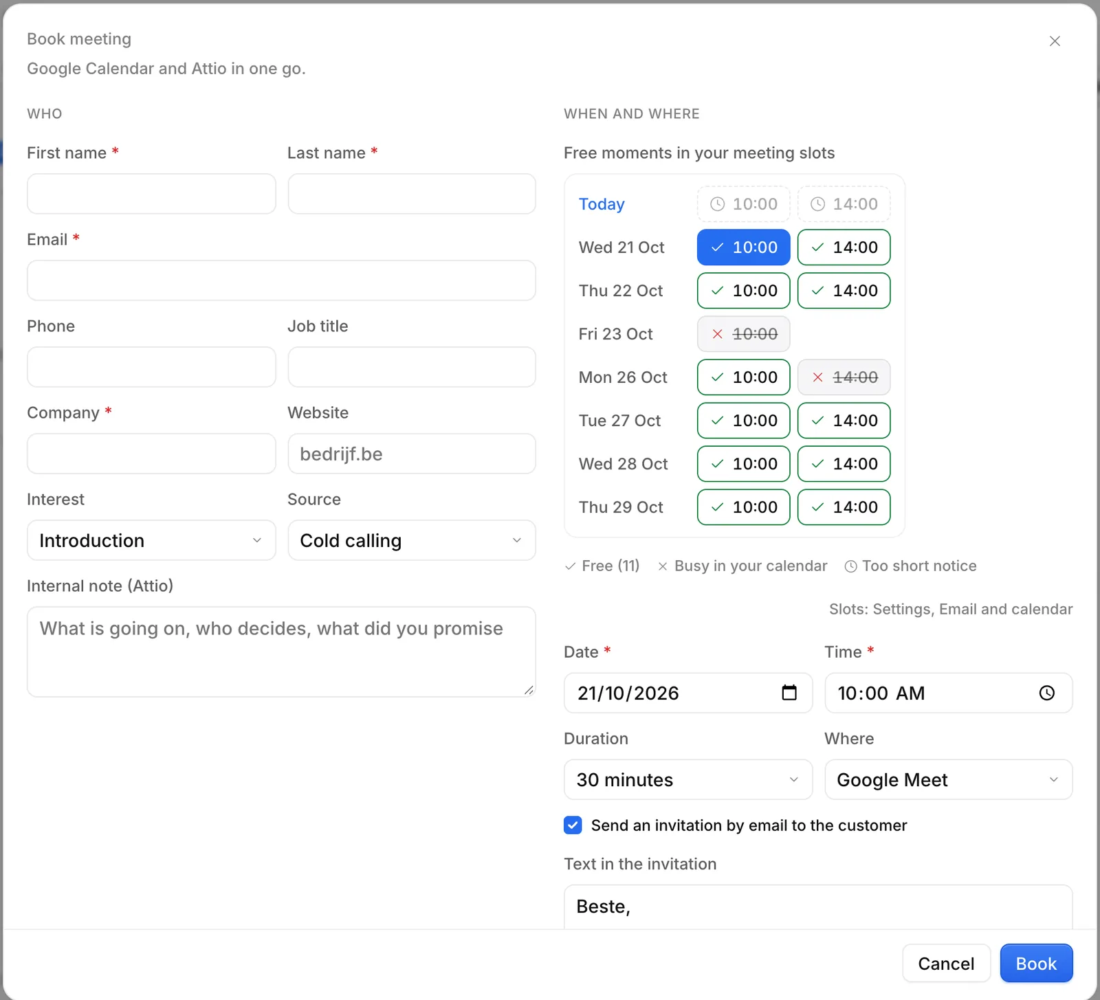Select the Thu 22 Oct 14:00 slot
1100x1000 pixels.
click(844, 291)
